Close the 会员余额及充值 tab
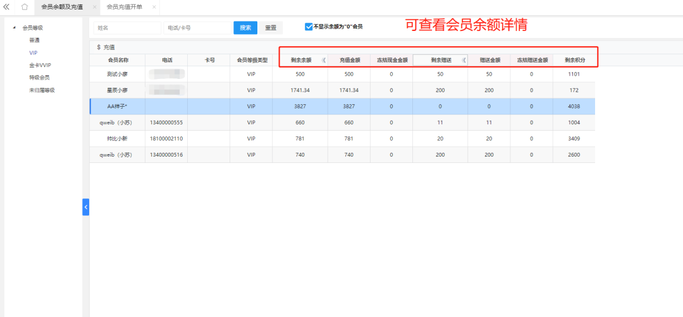 [x=94, y=7]
